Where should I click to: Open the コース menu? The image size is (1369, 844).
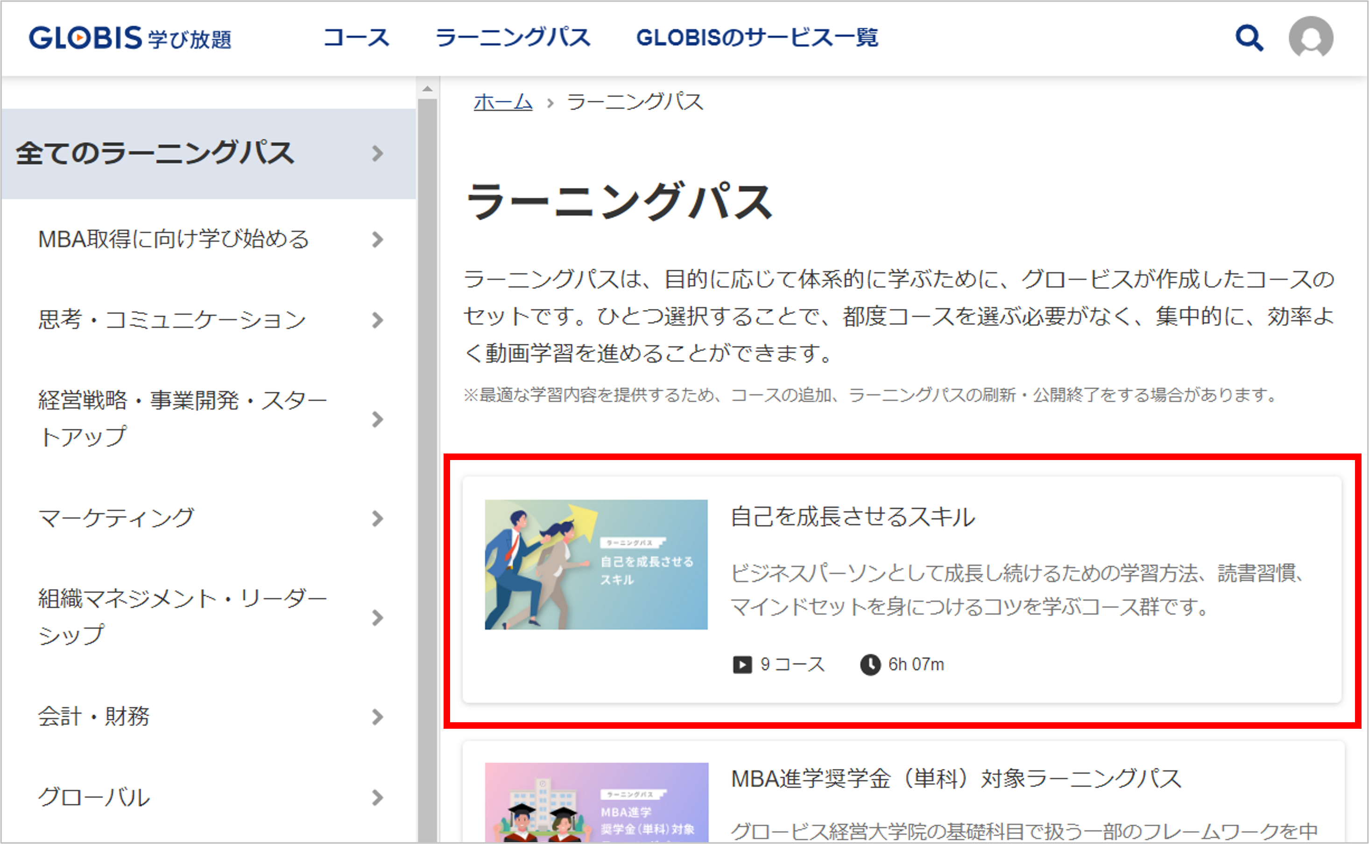(356, 37)
